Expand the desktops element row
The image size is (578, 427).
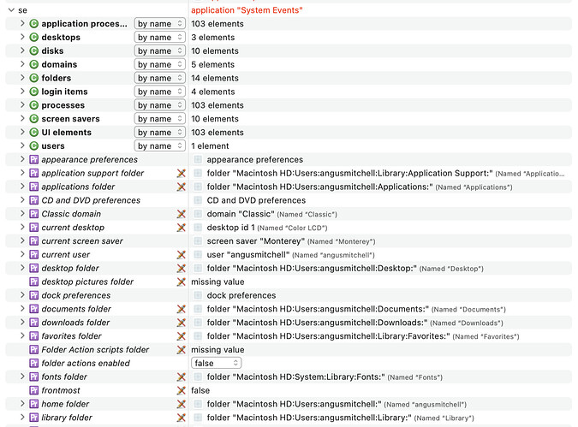(22, 37)
